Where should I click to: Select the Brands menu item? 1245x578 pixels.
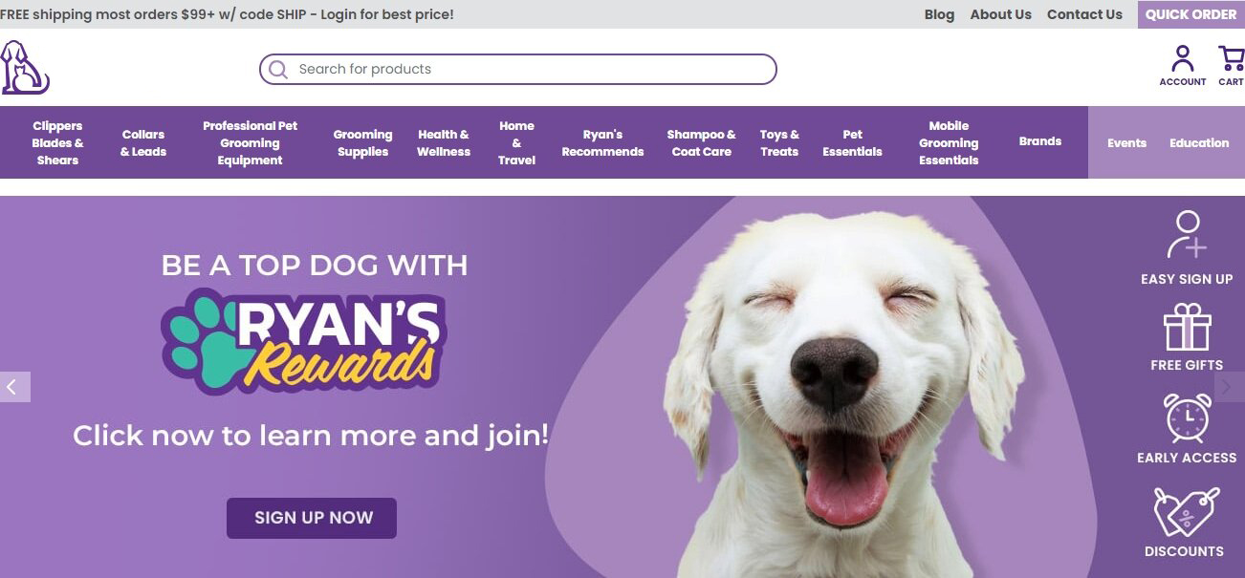tap(1039, 141)
